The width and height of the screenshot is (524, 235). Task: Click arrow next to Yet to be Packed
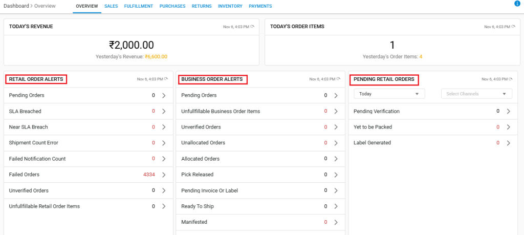coord(508,127)
